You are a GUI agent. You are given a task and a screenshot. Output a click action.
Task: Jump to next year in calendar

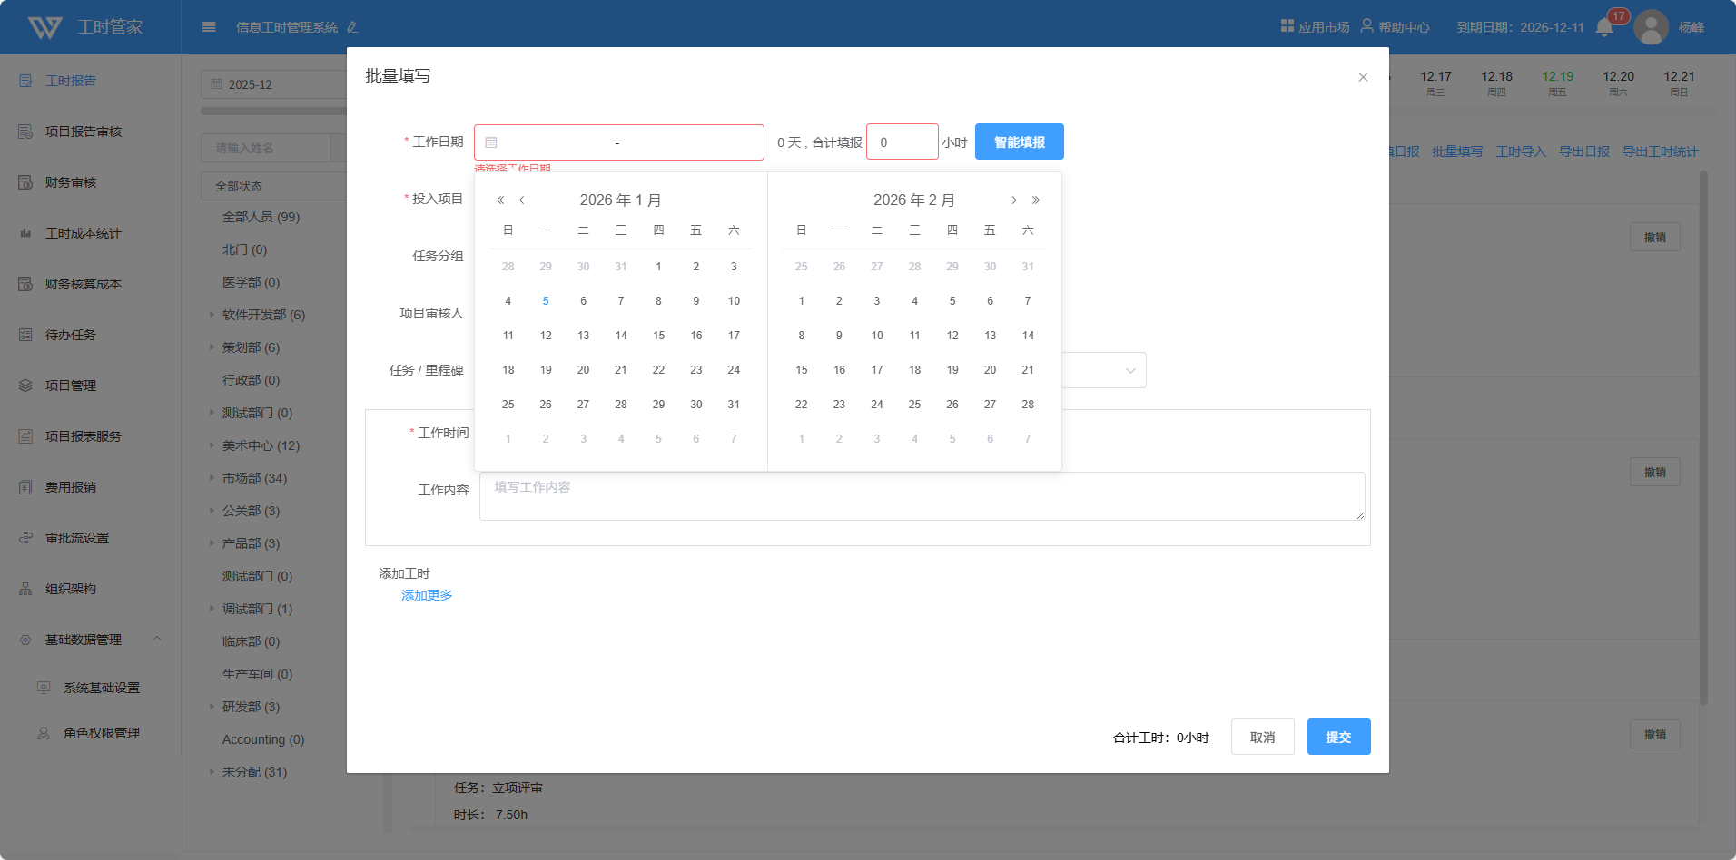point(1036,200)
